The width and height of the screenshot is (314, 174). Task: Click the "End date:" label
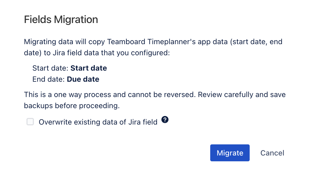point(49,79)
